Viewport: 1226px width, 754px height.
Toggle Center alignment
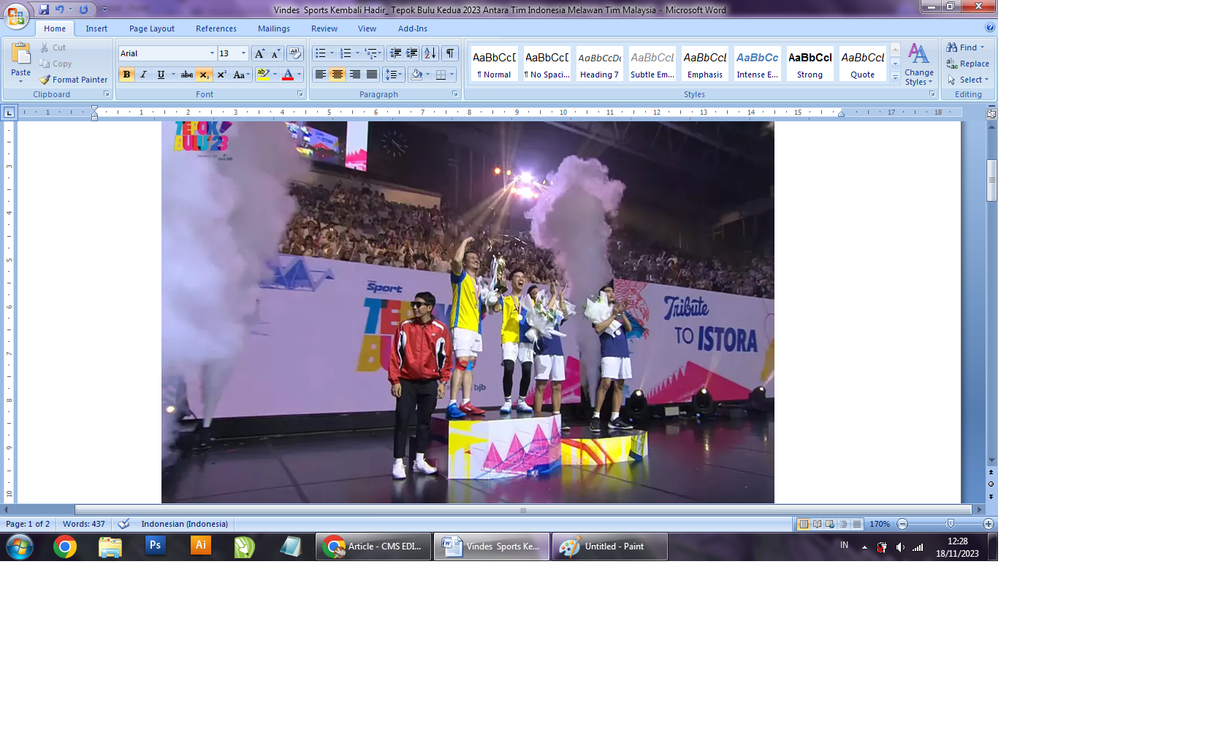click(x=338, y=75)
